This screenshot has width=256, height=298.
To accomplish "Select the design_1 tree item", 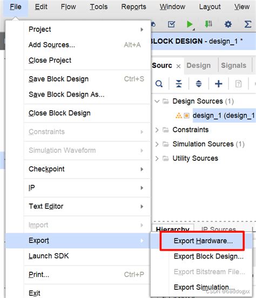I will click(x=224, y=116).
